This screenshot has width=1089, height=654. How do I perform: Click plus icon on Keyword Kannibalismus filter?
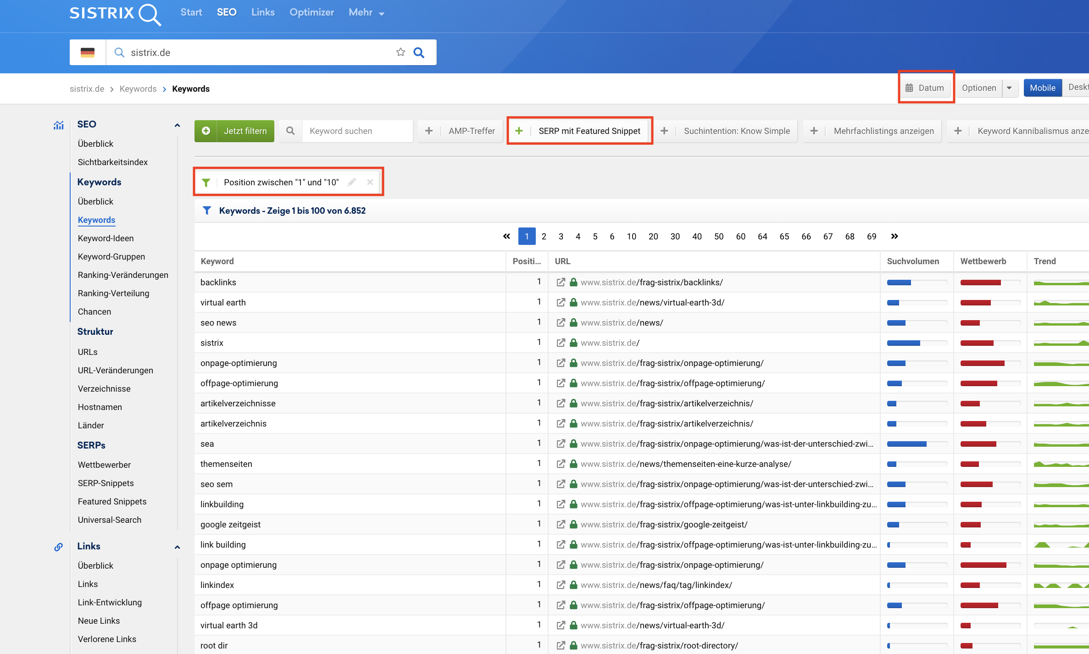pyautogui.click(x=958, y=131)
